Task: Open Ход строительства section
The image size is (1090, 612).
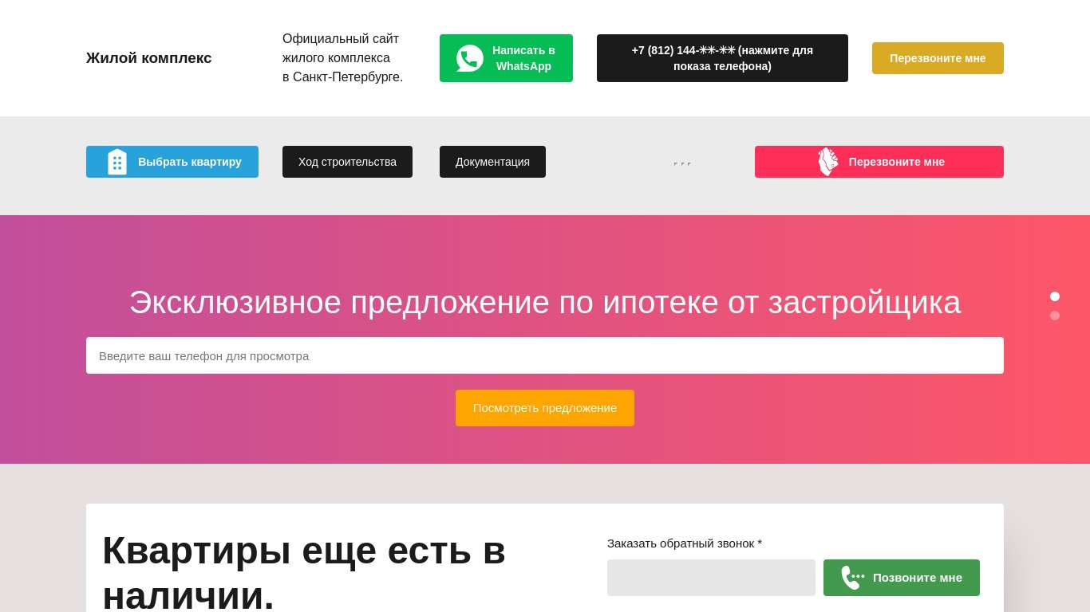Action: [x=347, y=162]
